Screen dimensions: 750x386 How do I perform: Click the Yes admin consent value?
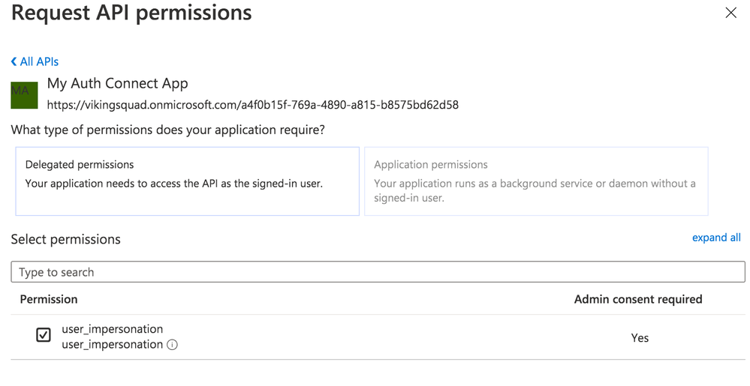click(640, 338)
